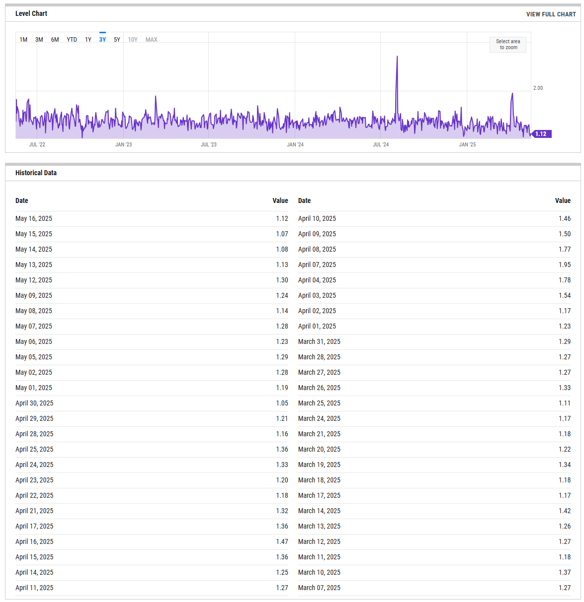This screenshot has height=602, width=584.
Task: Click the JUL '22 axis label
Action: (x=37, y=145)
